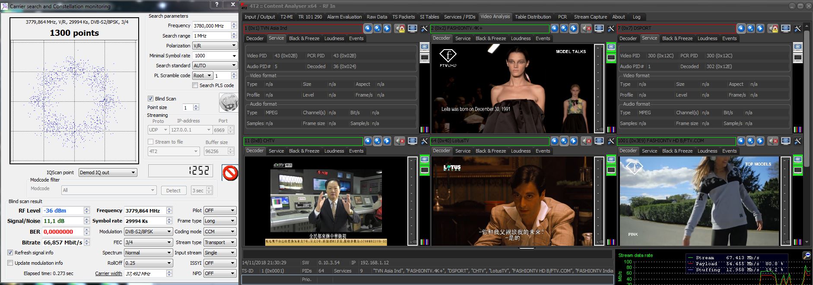This screenshot has height=285, width=813.
Task: Open the Pilot OFF dropdown
Action: click(220, 210)
